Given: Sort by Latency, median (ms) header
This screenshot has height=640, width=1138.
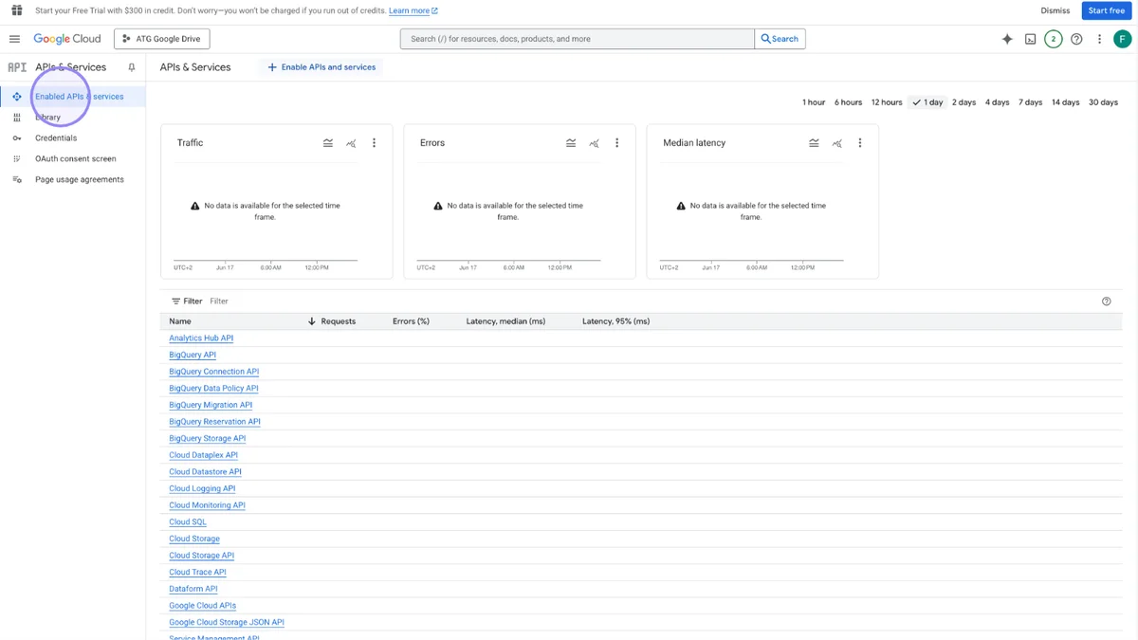Looking at the screenshot, I should [x=505, y=321].
